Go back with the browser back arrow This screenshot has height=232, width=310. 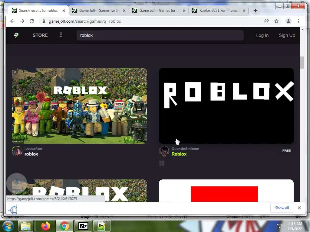[12, 21]
